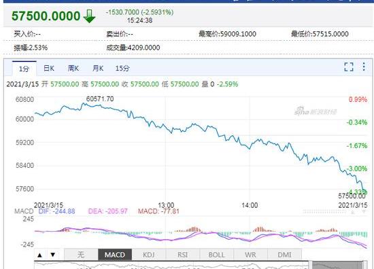Click the 成交量:4209.0000 value
Viewport: 374px width, 269px height.
tap(133, 48)
